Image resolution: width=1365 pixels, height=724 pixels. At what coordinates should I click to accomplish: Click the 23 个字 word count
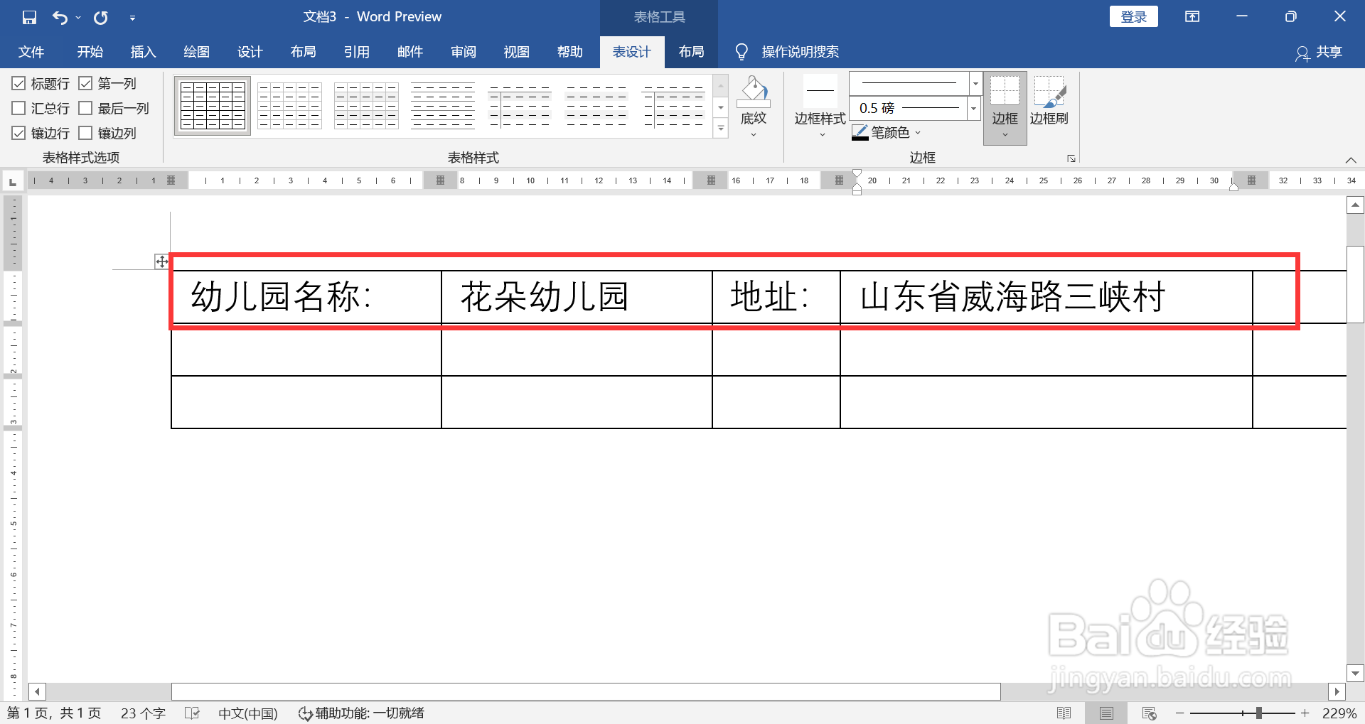(143, 713)
